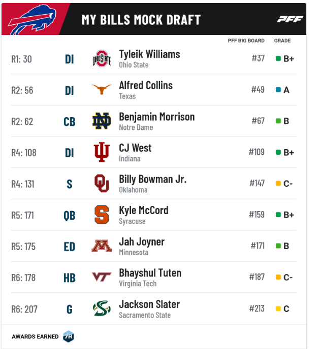Click the Notre Dame logo icon
The width and height of the screenshot is (322, 349).
[102, 121]
